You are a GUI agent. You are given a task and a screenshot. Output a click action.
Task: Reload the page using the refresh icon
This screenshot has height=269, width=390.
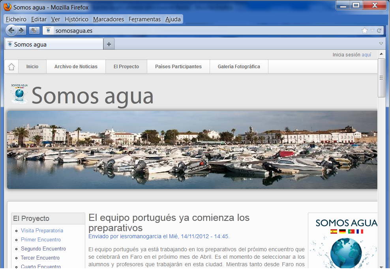coord(379,30)
